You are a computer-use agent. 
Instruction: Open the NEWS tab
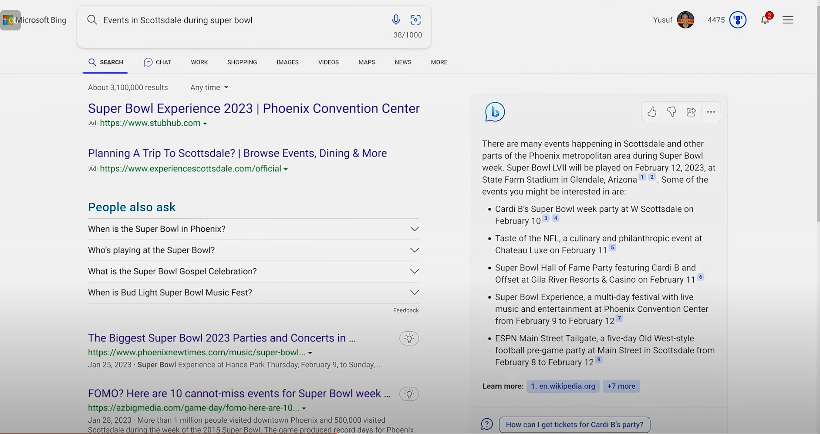coord(403,62)
